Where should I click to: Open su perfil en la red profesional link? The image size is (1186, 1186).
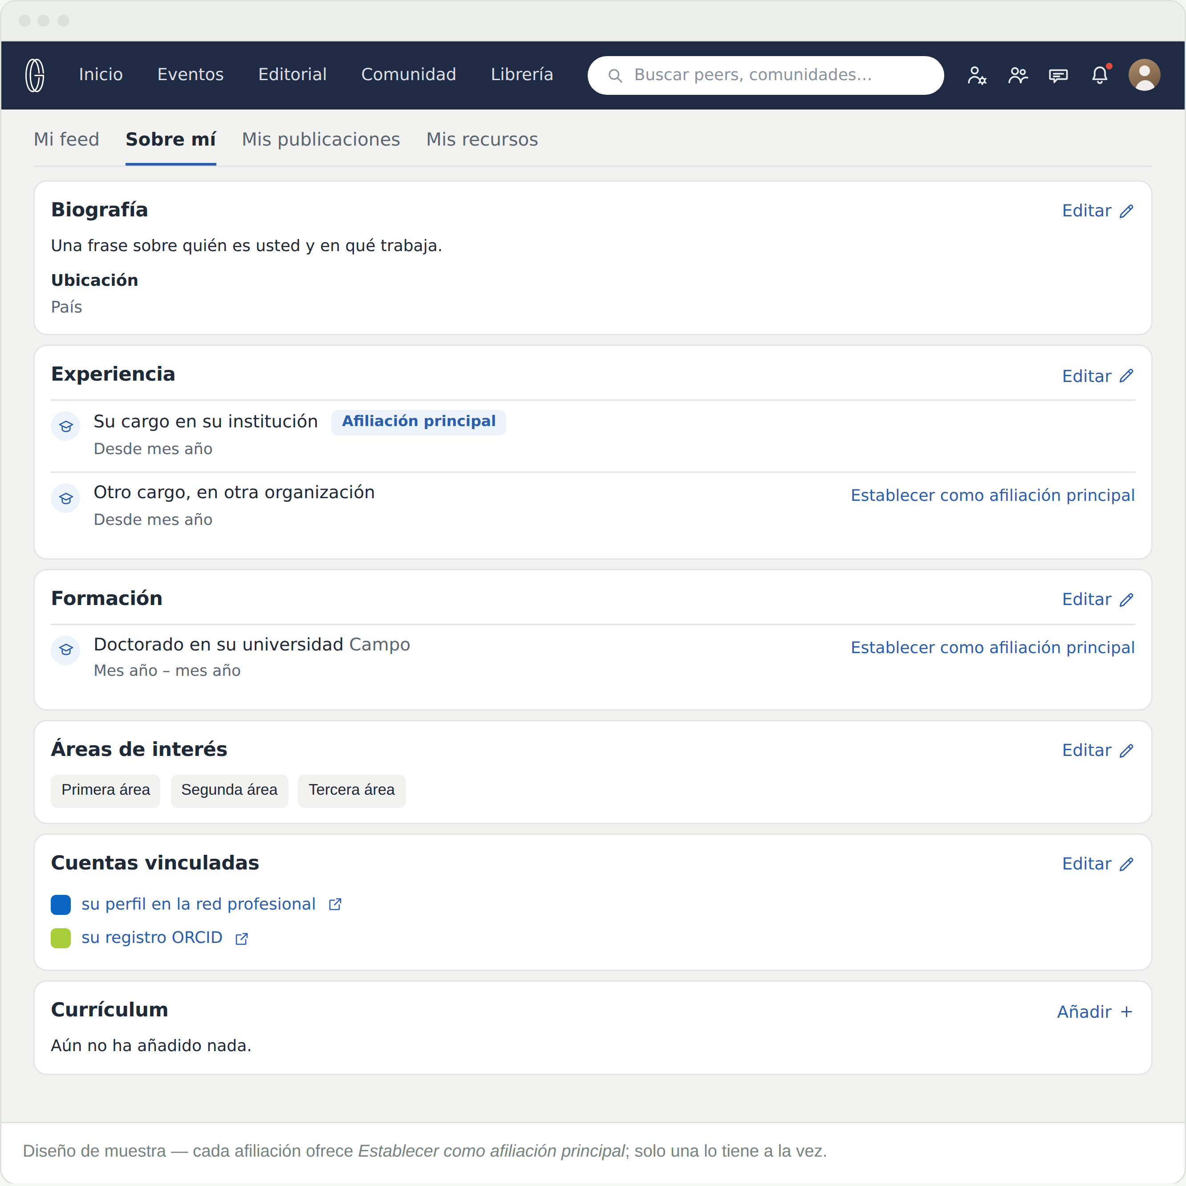tap(198, 904)
